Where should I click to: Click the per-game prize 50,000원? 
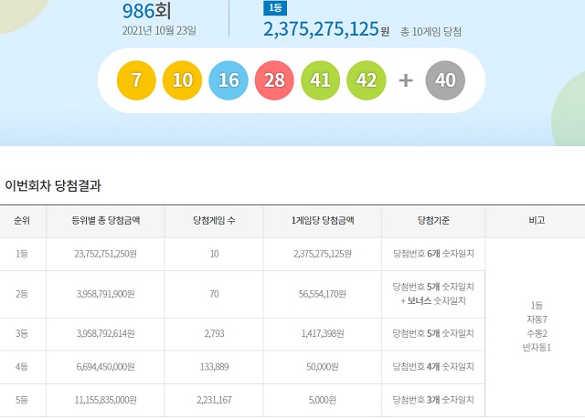click(323, 367)
